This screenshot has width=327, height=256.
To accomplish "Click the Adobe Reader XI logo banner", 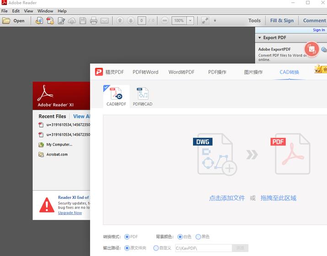I will (x=61, y=96).
